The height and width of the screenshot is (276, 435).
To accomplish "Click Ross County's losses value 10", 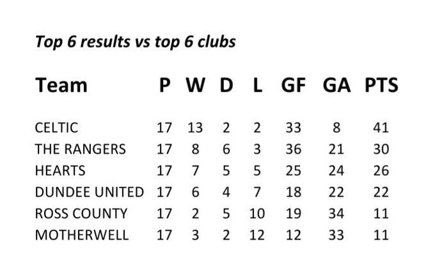I will 257,214.
